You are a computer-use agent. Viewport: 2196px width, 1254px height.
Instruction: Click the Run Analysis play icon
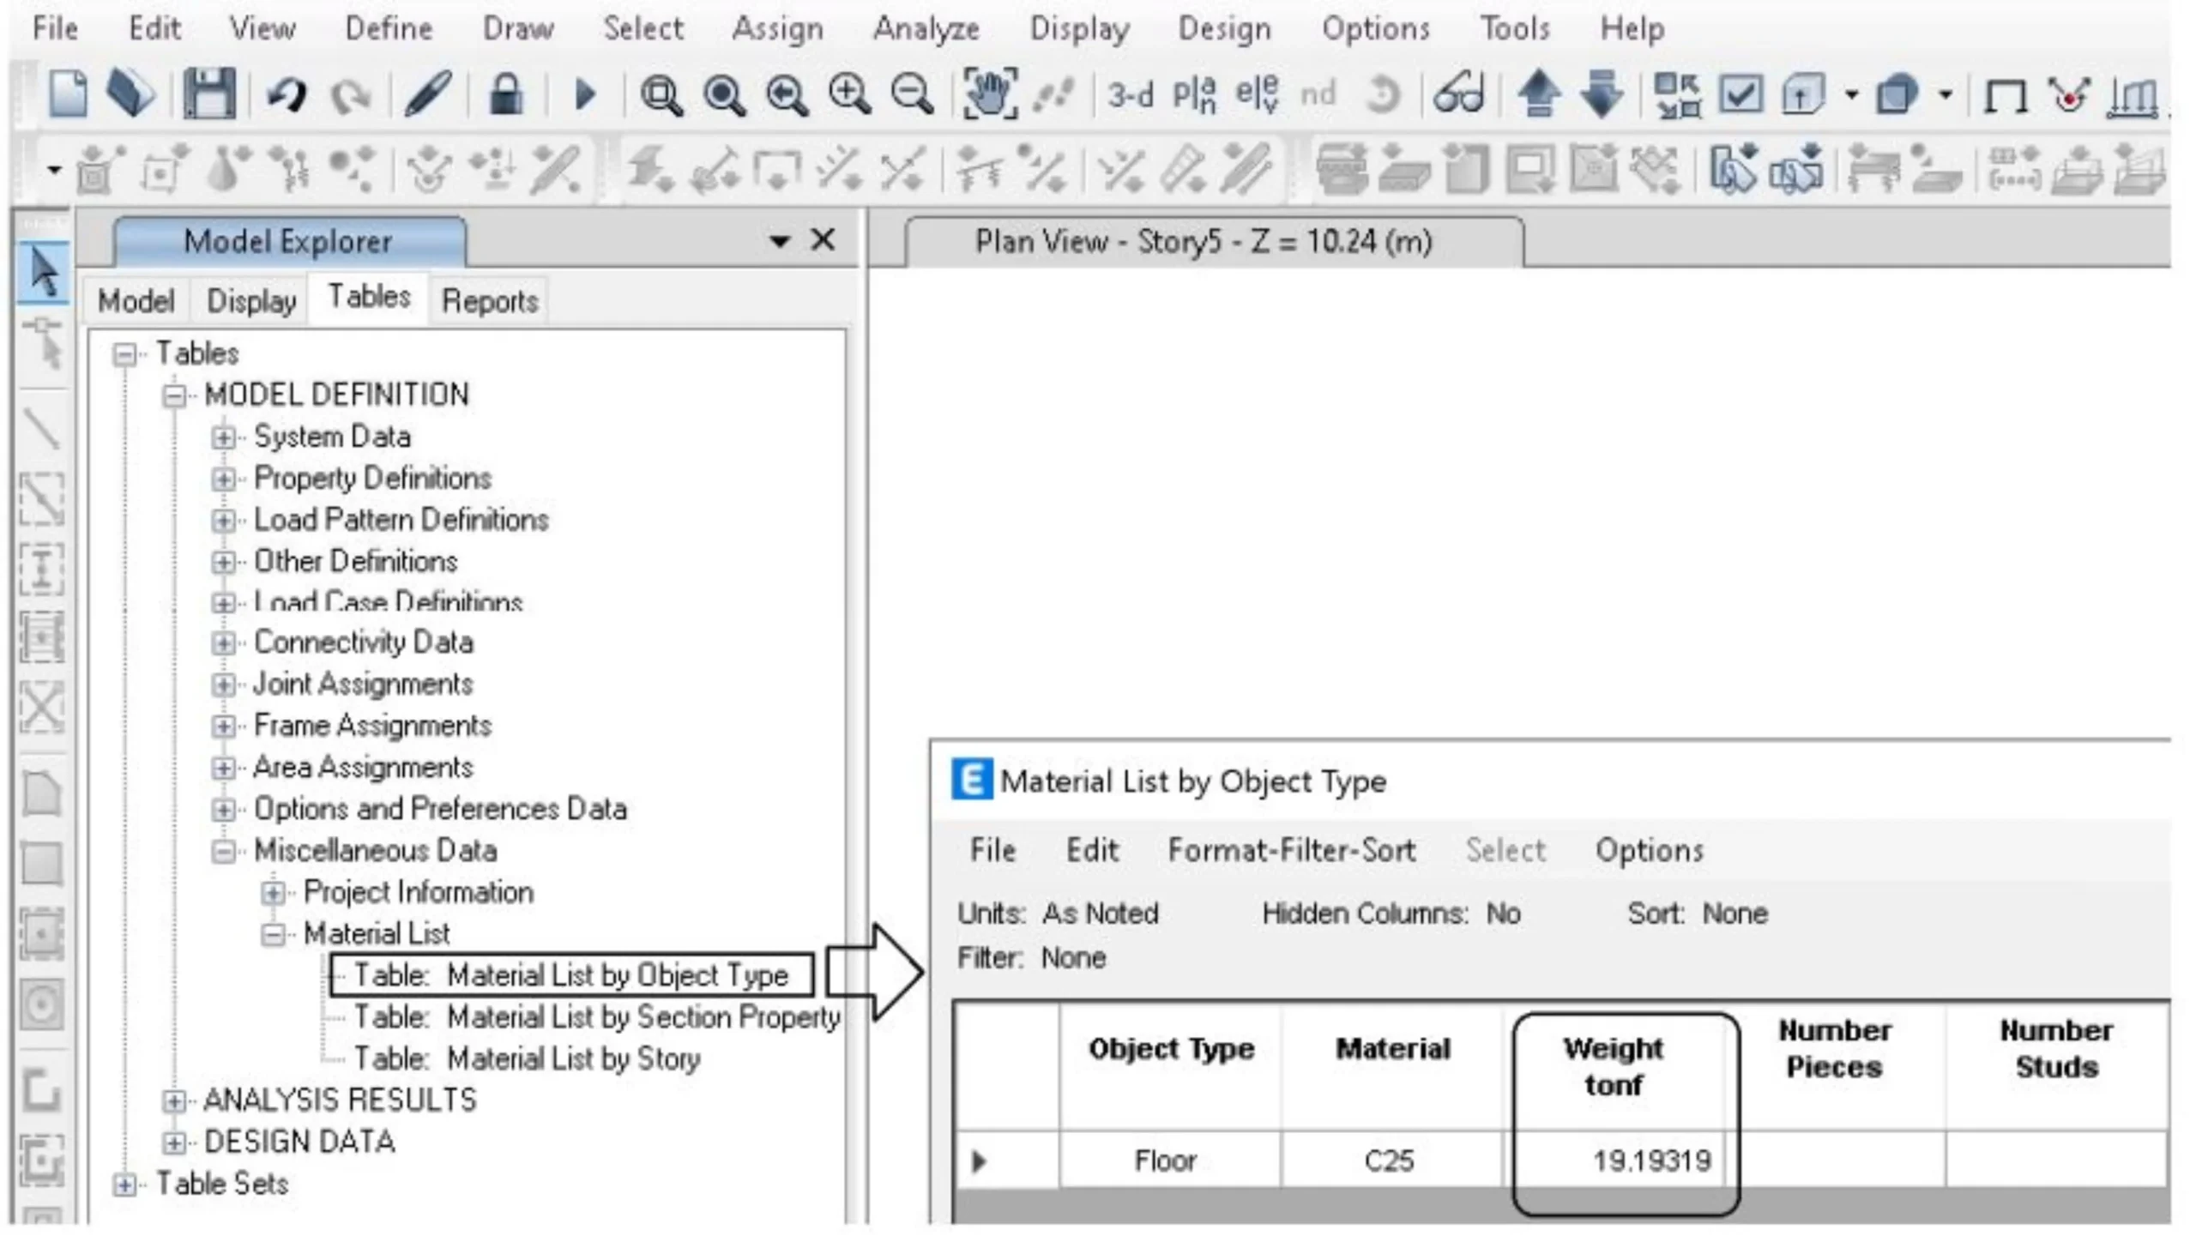585,93
